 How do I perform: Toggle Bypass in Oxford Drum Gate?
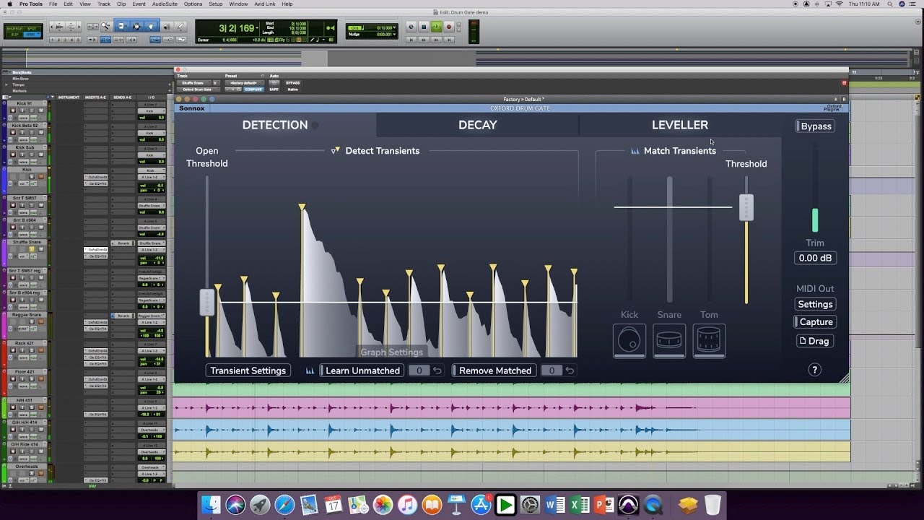tap(814, 126)
